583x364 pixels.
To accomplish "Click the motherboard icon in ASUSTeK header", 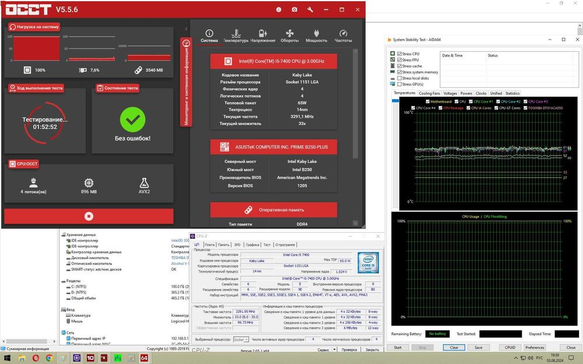I will point(224,147).
